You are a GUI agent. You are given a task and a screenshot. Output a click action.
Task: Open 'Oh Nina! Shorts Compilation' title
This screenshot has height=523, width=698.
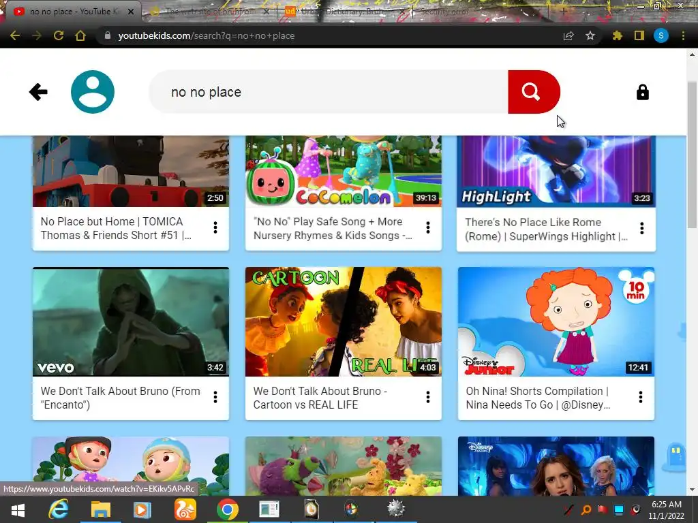pos(538,398)
